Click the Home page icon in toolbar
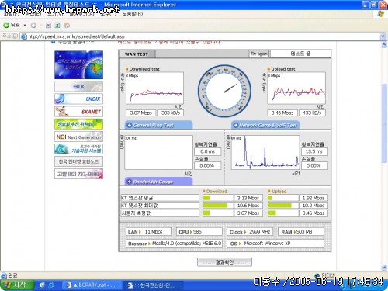Screen dimensions: 388x291 tap(67, 25)
